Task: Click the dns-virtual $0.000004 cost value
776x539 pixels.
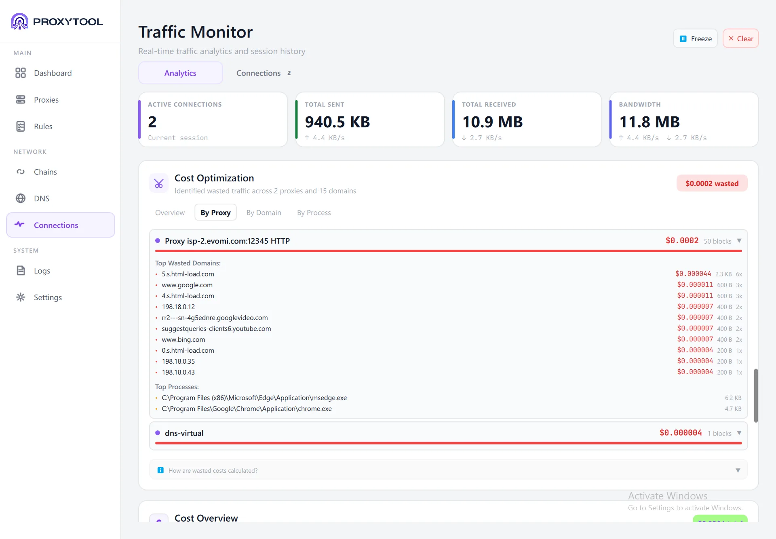Action: (681, 433)
